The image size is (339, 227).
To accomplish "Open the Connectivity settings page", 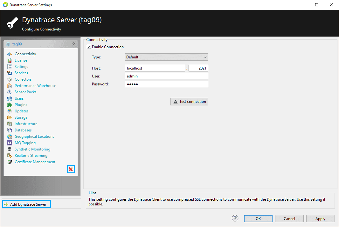I will point(25,54).
